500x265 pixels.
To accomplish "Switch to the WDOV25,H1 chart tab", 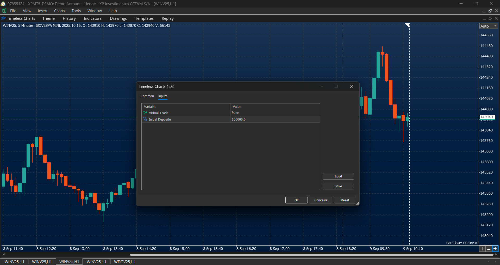I will (124, 262).
